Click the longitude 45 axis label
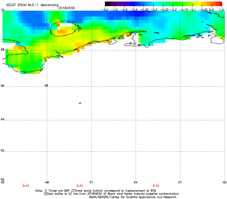 click(2, 182)
